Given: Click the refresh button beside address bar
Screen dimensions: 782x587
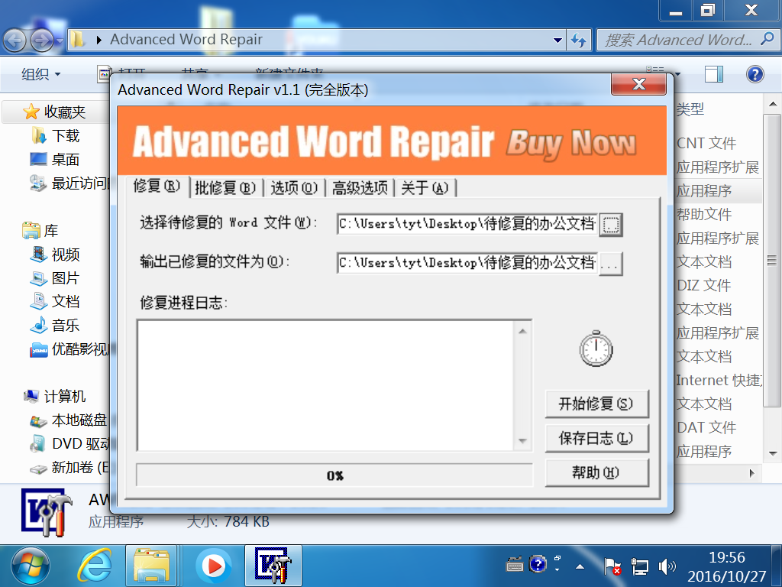Looking at the screenshot, I should (579, 40).
